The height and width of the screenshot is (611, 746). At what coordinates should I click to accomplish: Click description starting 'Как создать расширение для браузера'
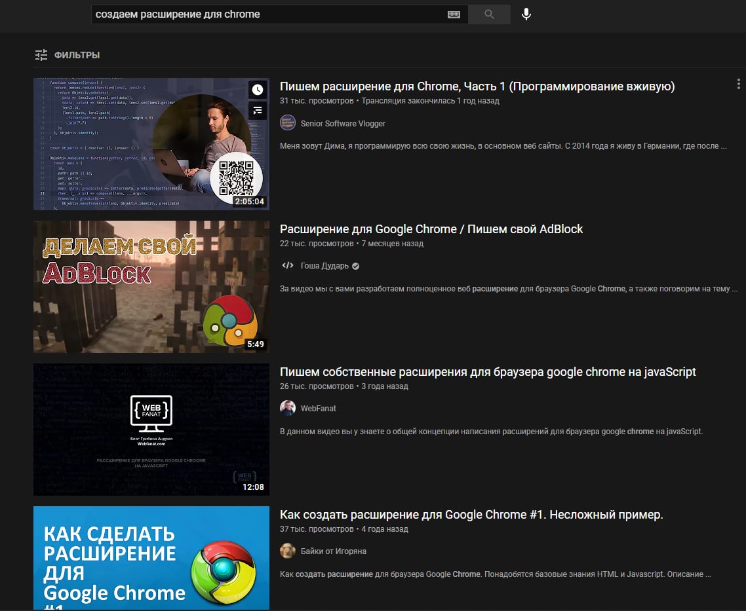(496, 574)
